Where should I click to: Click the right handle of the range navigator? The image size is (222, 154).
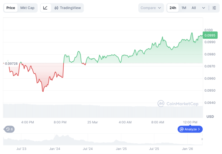[x=202, y=139]
